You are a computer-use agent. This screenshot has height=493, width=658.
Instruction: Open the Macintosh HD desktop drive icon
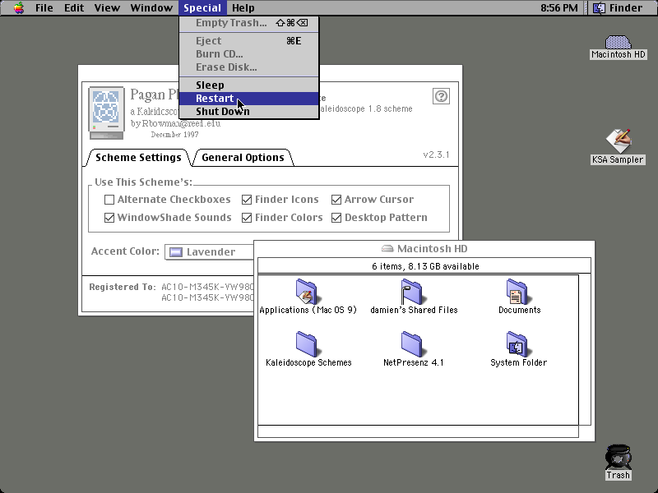618,43
